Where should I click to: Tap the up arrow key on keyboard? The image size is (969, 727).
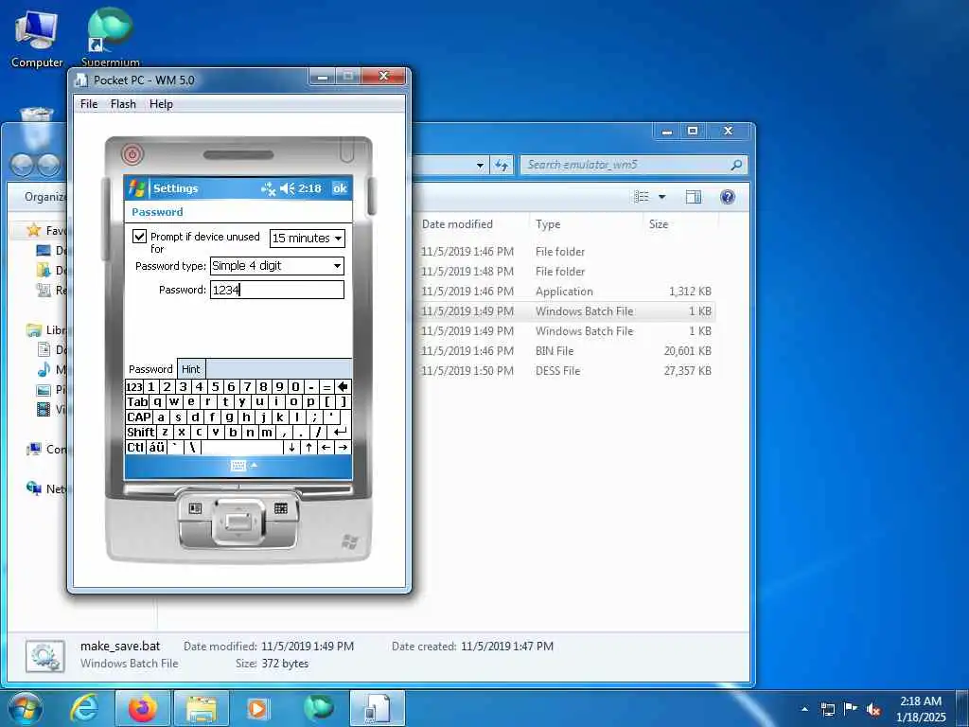coord(309,447)
